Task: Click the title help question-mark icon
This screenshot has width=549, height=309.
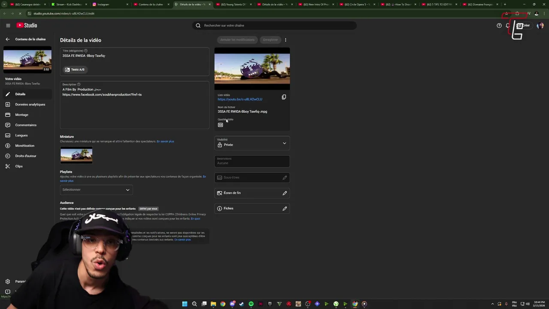Action: coord(85,51)
